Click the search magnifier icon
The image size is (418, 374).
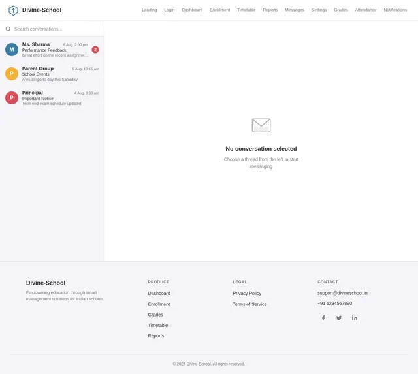click(x=8, y=29)
